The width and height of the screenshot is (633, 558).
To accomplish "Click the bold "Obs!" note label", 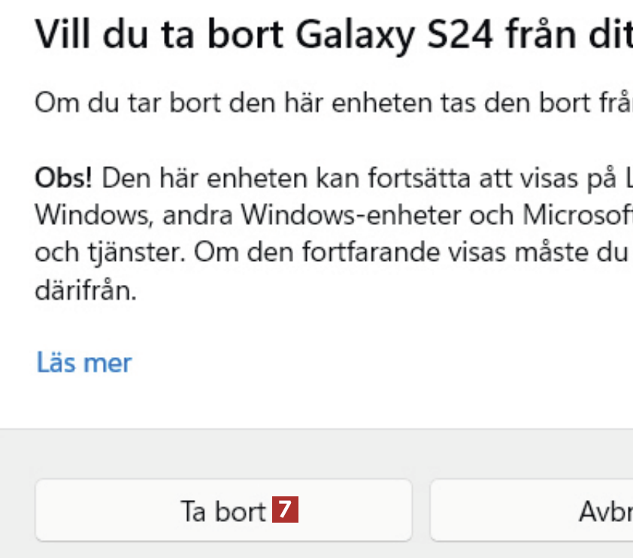I will click(x=64, y=178).
